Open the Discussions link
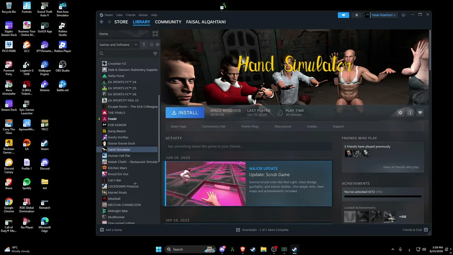The image size is (453, 255). click(283, 126)
